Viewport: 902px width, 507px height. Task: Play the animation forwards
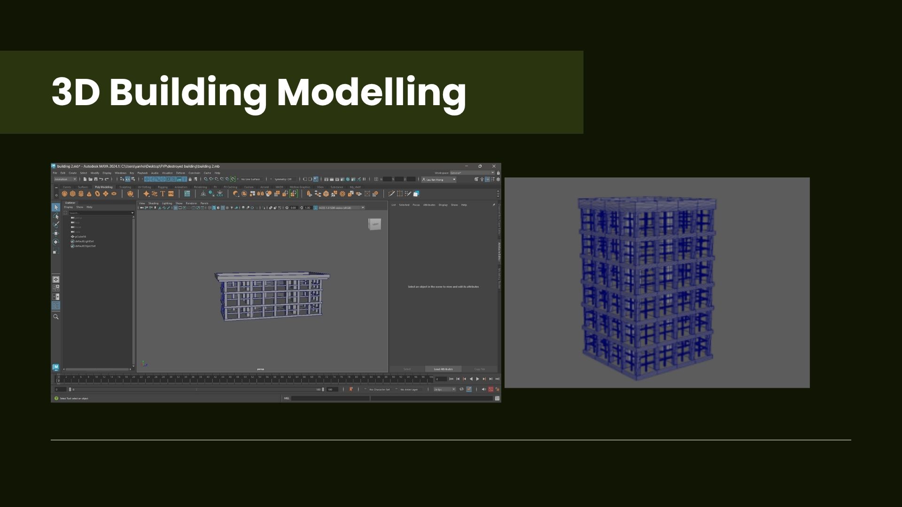point(478,379)
